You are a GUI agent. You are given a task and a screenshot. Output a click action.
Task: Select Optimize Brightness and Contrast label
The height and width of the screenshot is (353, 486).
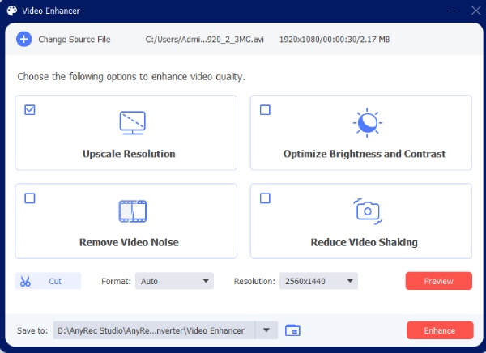tap(364, 154)
